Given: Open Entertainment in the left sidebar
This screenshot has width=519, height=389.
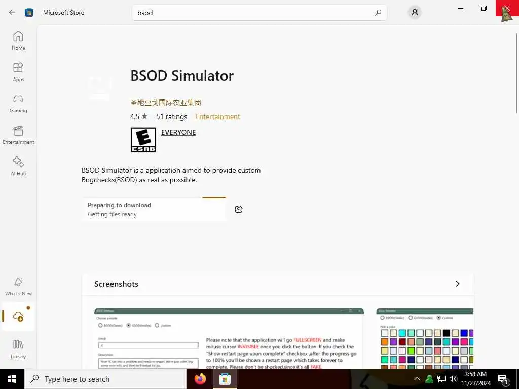Looking at the screenshot, I should pos(18,135).
